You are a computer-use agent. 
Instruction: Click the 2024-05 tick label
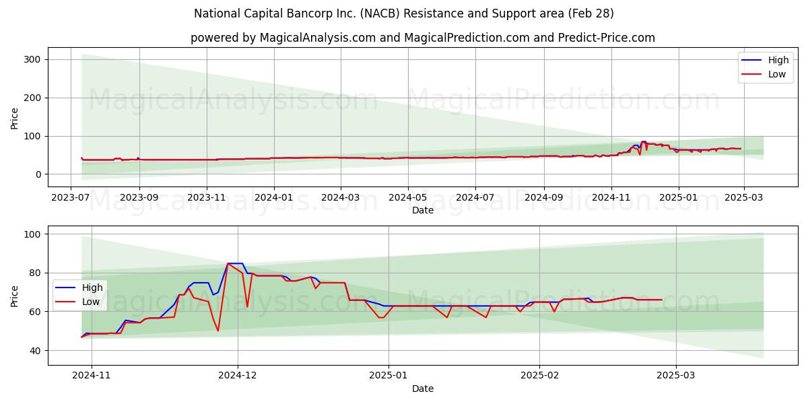point(407,197)
